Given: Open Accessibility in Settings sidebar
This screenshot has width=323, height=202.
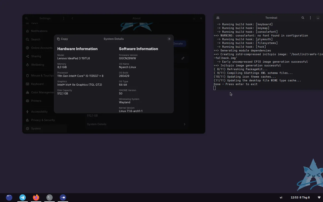Looking at the screenshot, I should (45, 112).
